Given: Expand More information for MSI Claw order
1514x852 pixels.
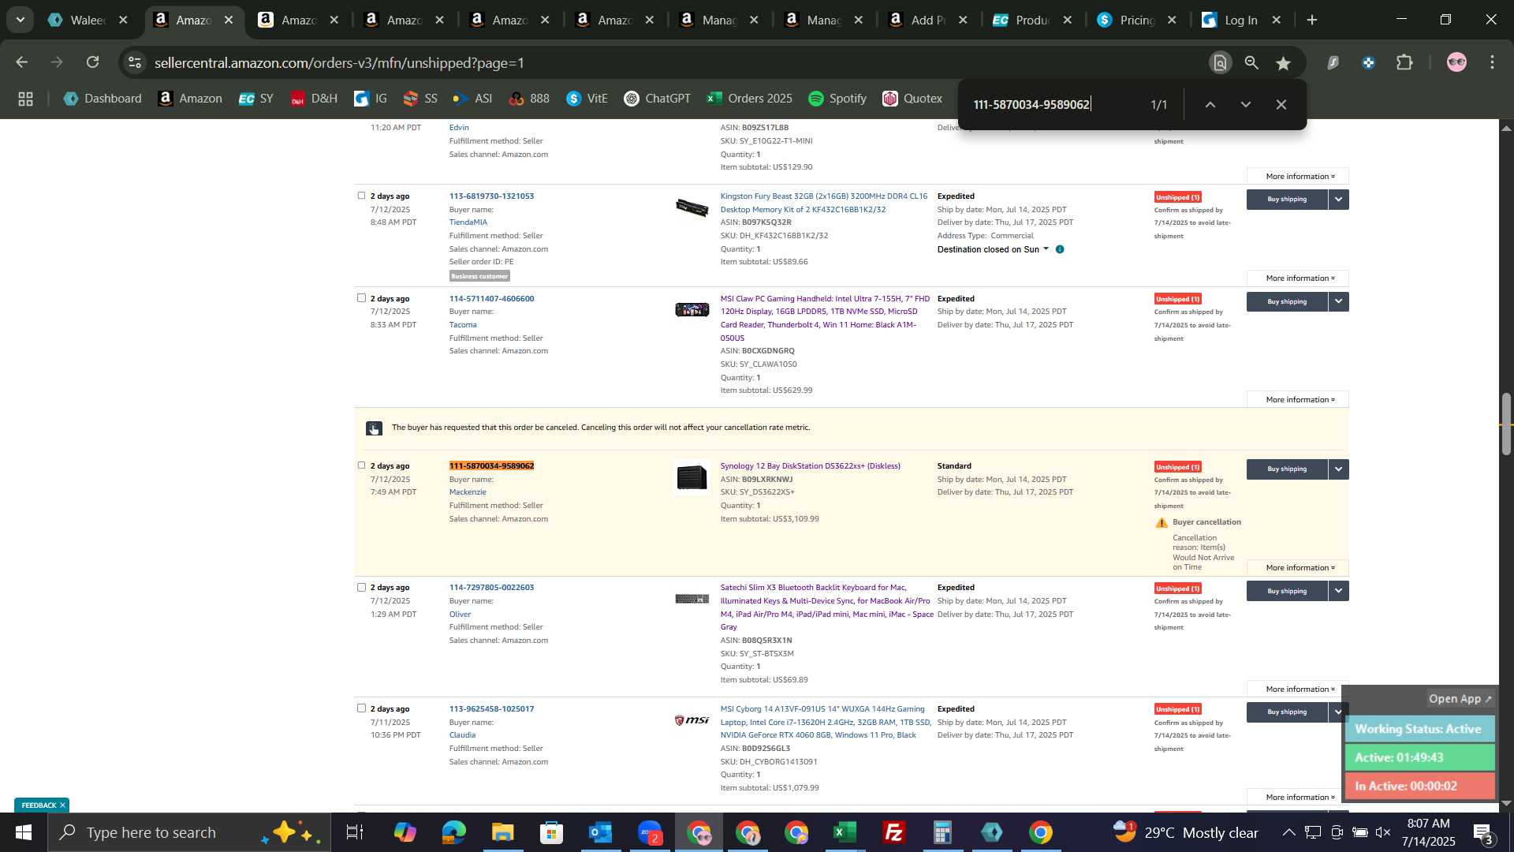Looking at the screenshot, I should [1298, 400].
